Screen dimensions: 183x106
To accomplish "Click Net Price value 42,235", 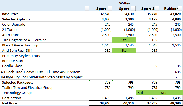I will [x=152, y=103].
